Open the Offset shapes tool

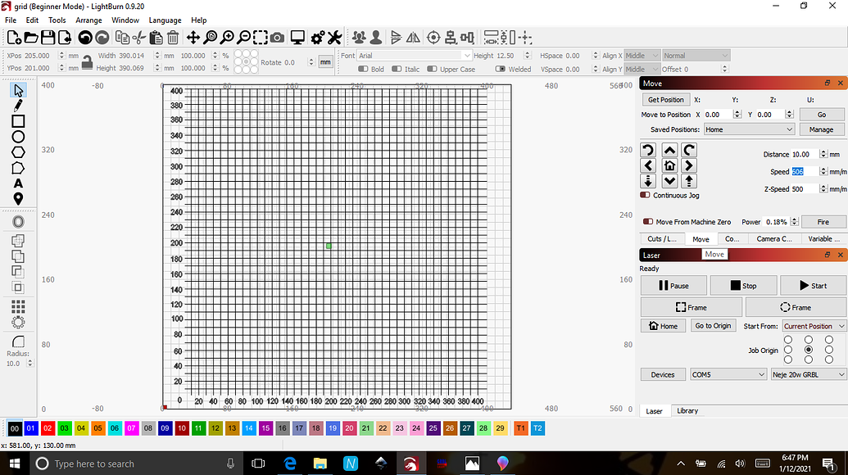pyautogui.click(x=18, y=222)
